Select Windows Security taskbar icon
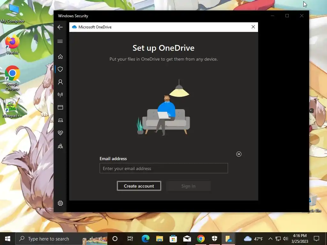 (x=215, y=239)
